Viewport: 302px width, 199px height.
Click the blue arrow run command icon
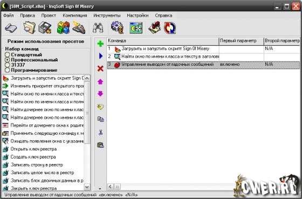click(100, 56)
